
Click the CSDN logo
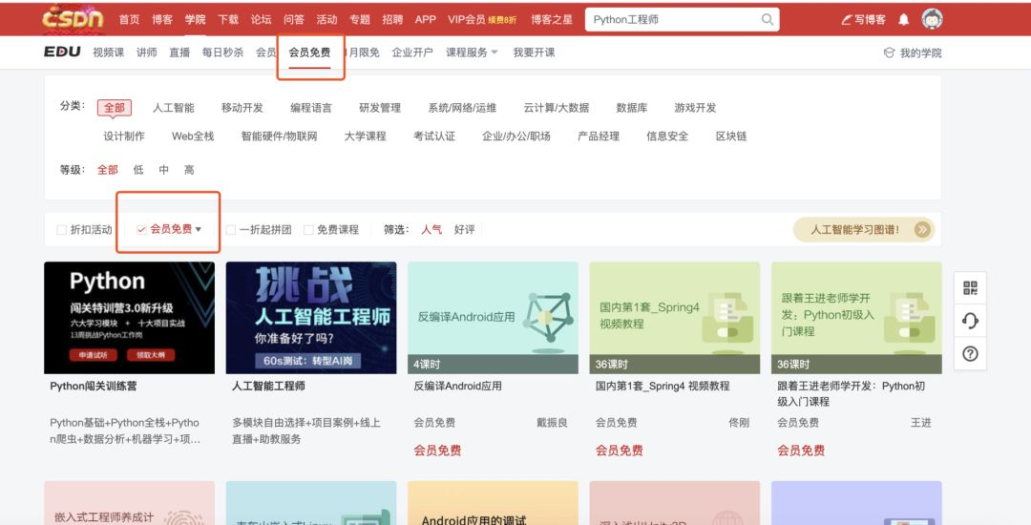tap(73, 19)
